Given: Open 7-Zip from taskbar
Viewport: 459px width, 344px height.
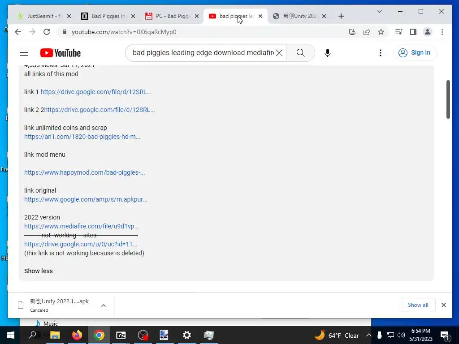Looking at the screenshot, I should coord(121,335).
